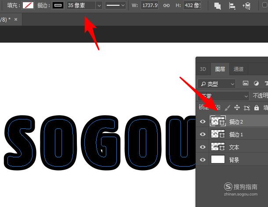Close the document tab
This screenshot has height=207, width=268.
click(x=16, y=19)
